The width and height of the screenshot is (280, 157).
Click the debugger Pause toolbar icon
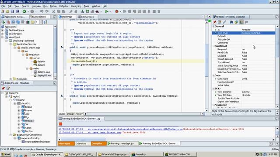point(149,11)
